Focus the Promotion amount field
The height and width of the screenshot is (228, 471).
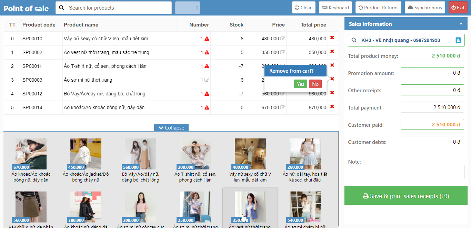pos(432,73)
